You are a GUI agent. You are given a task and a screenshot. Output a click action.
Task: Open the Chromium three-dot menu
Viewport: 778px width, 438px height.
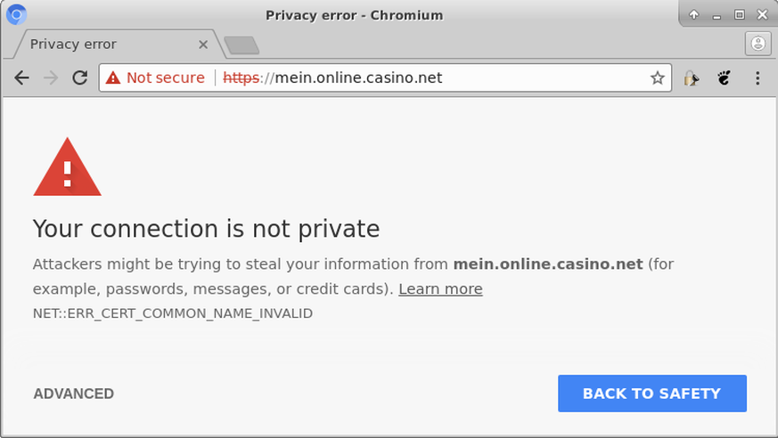click(x=758, y=78)
